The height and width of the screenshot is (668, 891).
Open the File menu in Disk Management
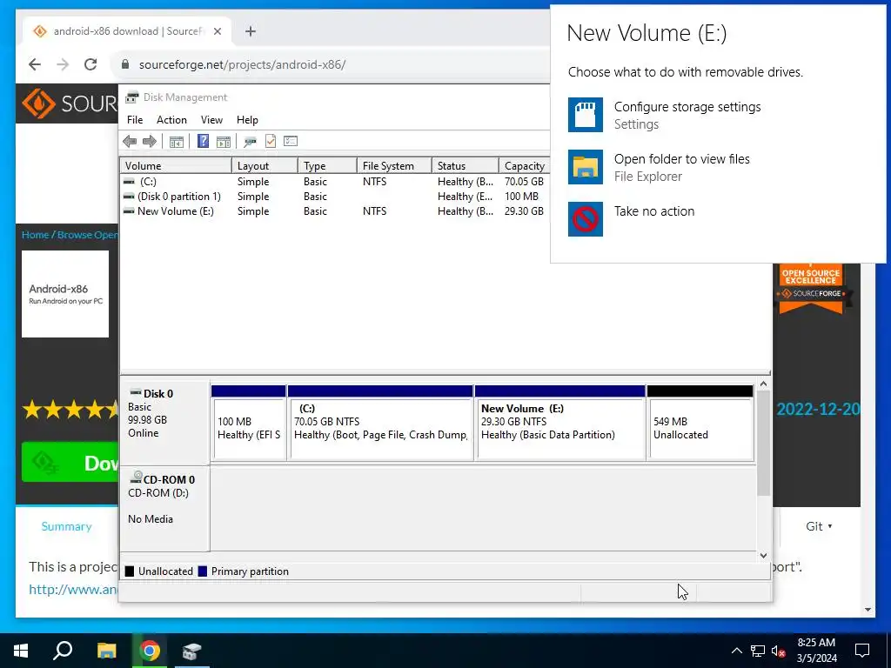coord(135,120)
